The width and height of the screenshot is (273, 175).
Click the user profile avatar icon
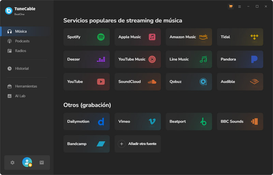click(x=27, y=162)
